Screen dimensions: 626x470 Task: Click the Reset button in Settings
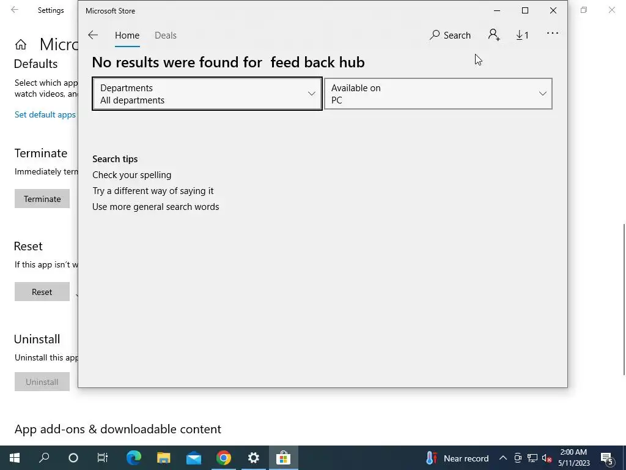pyautogui.click(x=42, y=292)
